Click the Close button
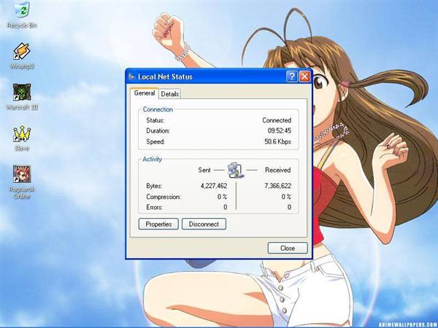Screen dimensions: 438x328 click(288, 248)
